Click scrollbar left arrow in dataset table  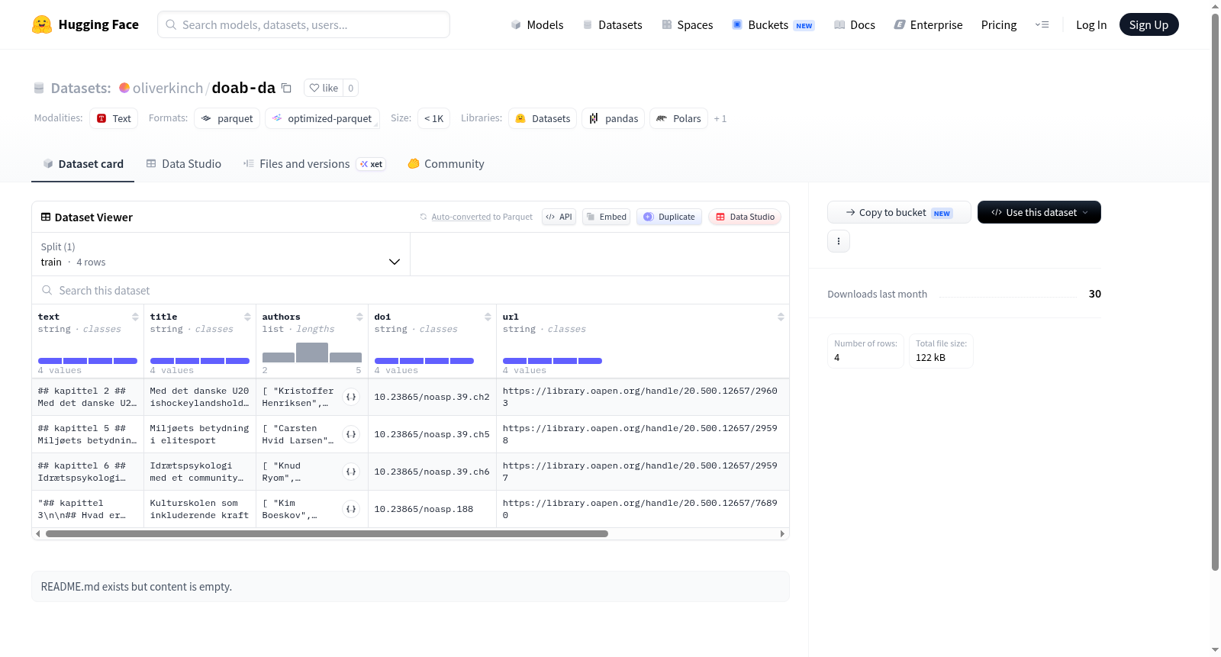[38, 534]
